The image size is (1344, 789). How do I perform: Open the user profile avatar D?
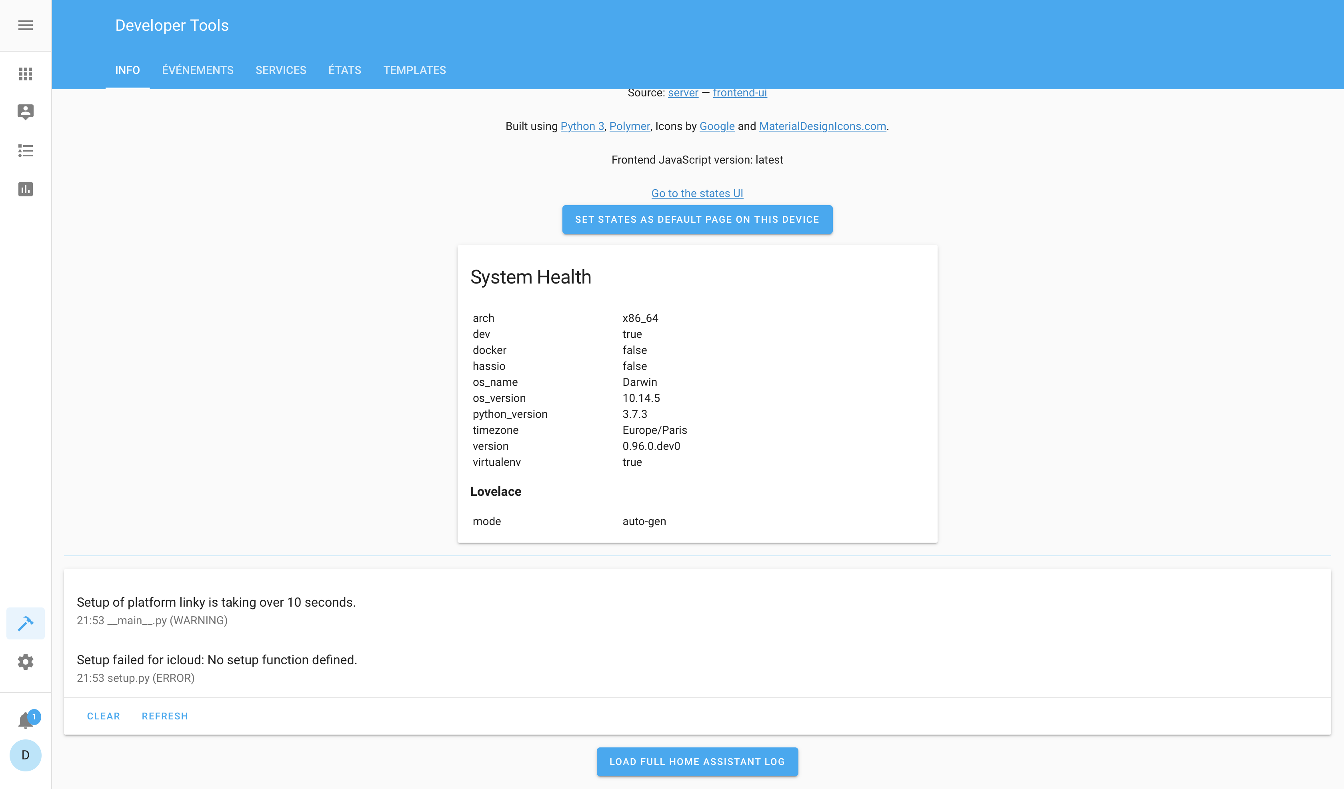[x=25, y=755]
